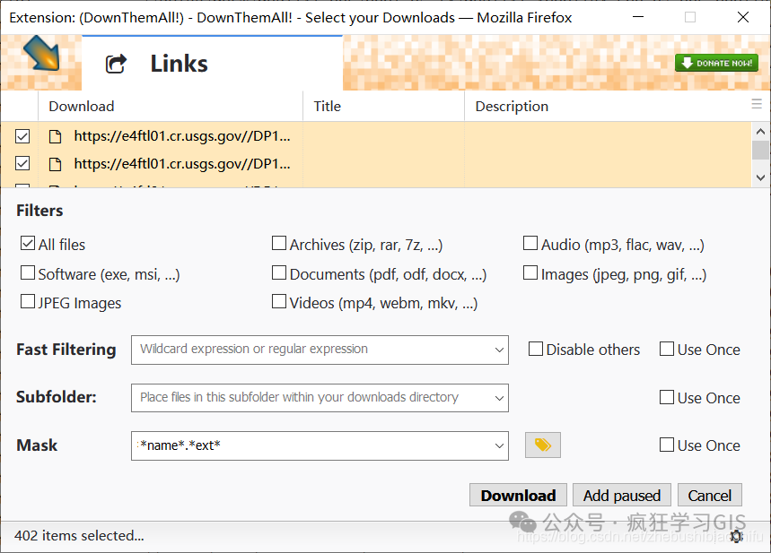771x553 pixels.
Task: Enable the Images (jpeg, png, gif) filter
Action: point(530,272)
